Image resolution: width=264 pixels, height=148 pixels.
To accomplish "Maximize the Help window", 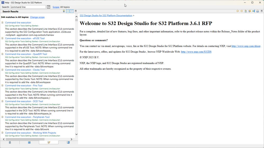I will [252, 3].
